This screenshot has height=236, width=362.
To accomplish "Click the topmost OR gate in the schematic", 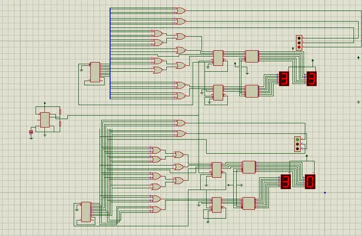I will coord(180,11).
